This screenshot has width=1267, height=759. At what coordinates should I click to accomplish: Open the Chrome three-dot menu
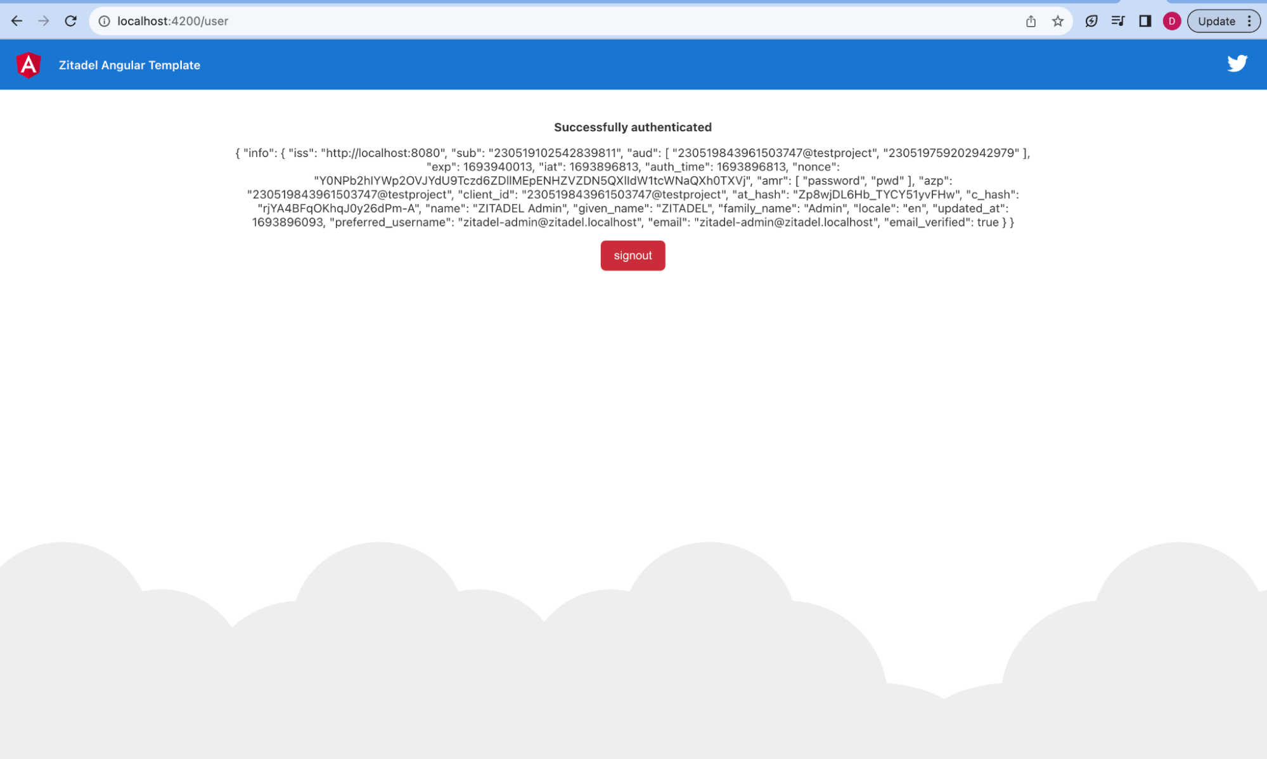coord(1249,21)
